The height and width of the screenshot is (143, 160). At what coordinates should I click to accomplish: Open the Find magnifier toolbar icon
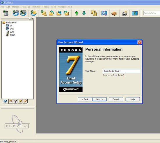104,13
